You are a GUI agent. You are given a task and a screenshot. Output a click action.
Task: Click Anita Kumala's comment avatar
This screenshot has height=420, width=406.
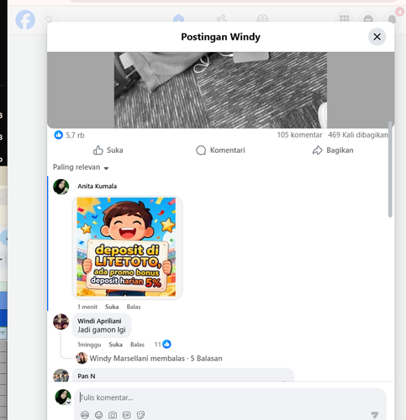(x=61, y=186)
